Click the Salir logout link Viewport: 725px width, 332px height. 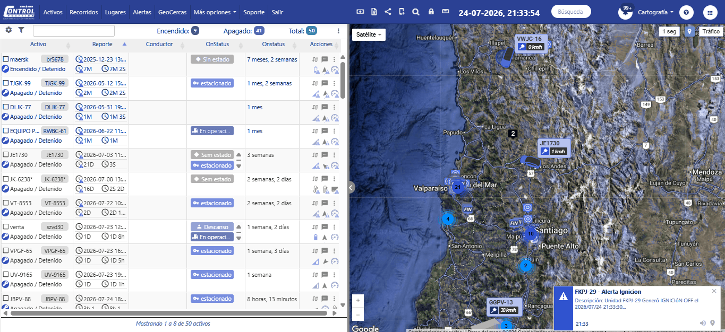[x=277, y=12]
